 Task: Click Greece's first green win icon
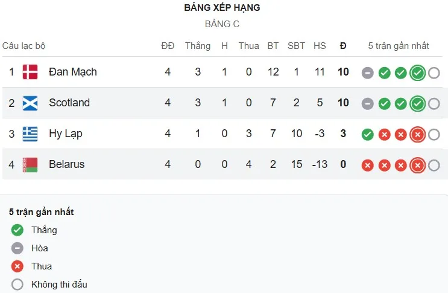coord(368,134)
